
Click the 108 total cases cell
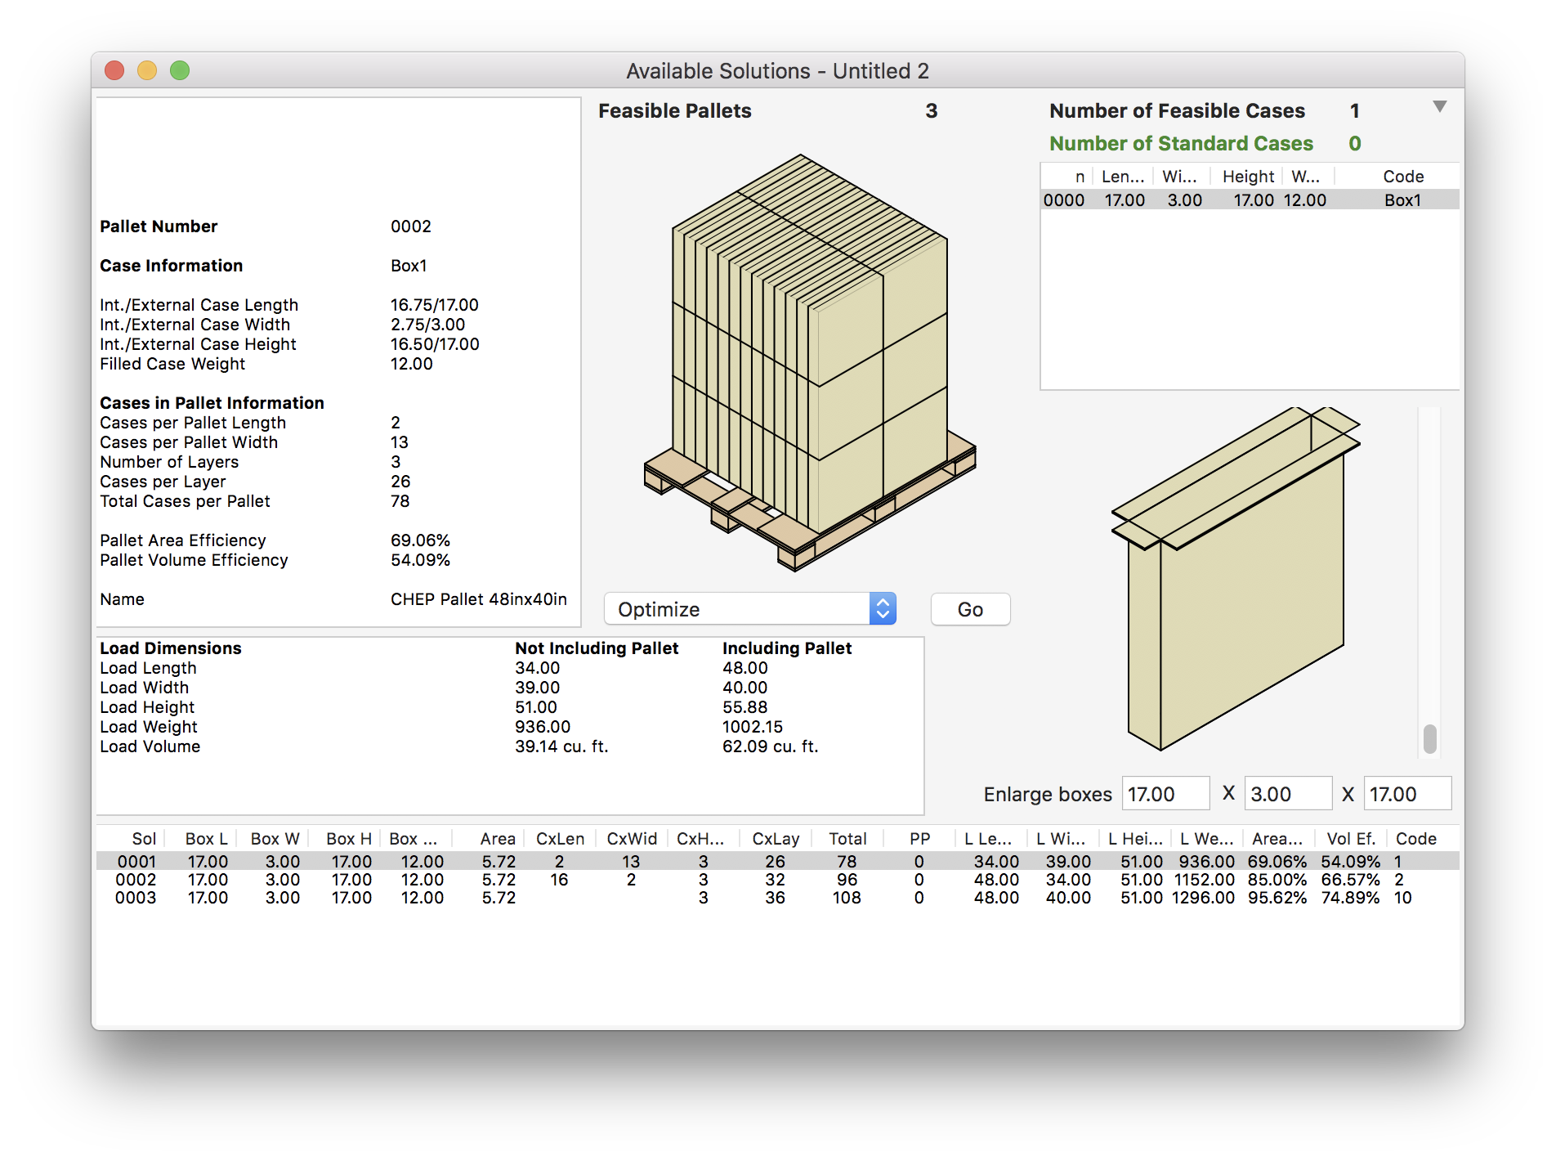coord(847,898)
